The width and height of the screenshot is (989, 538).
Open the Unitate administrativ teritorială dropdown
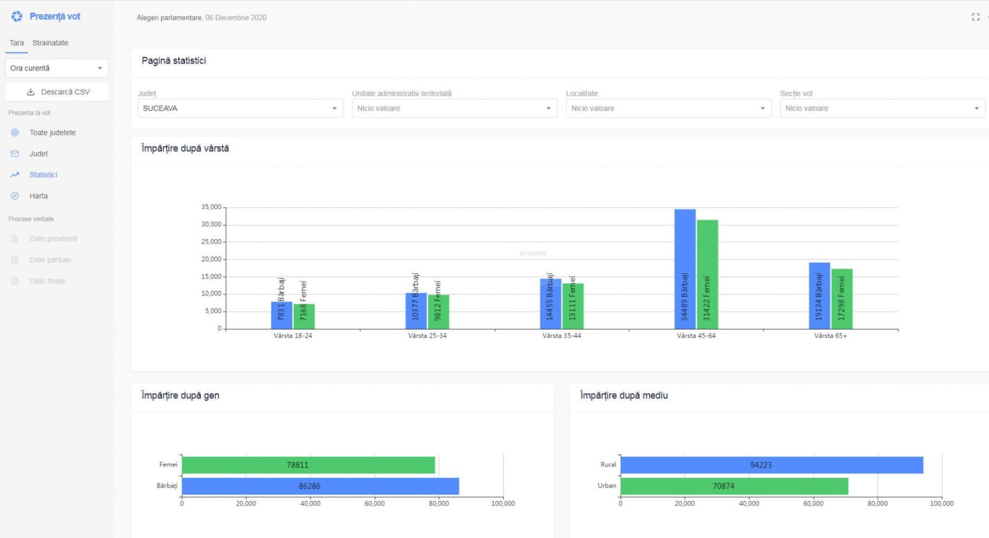tap(454, 108)
